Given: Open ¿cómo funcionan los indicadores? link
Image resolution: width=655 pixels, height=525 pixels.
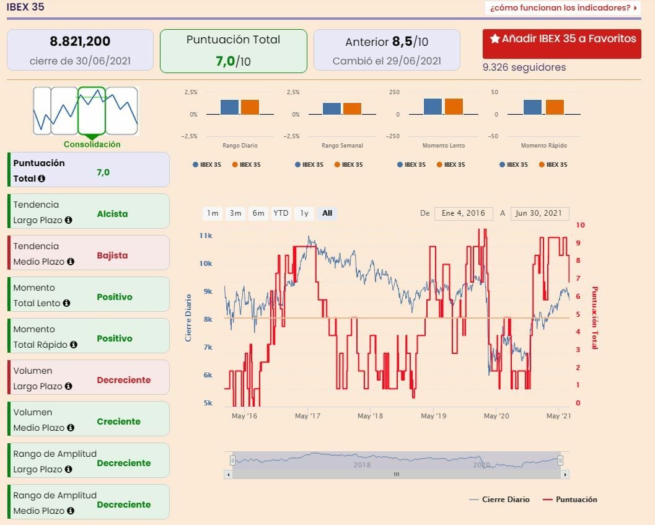Looking at the screenshot, I should pos(563,7).
